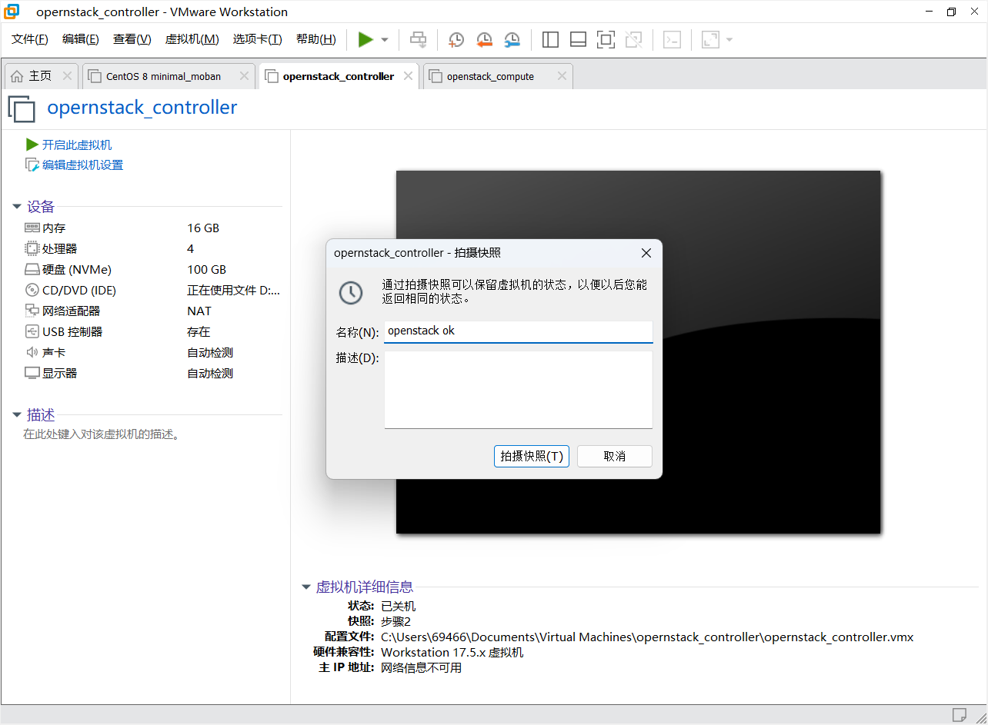Open the 编辑(E) menu
Screen dimensions: 988x725
tap(81, 39)
